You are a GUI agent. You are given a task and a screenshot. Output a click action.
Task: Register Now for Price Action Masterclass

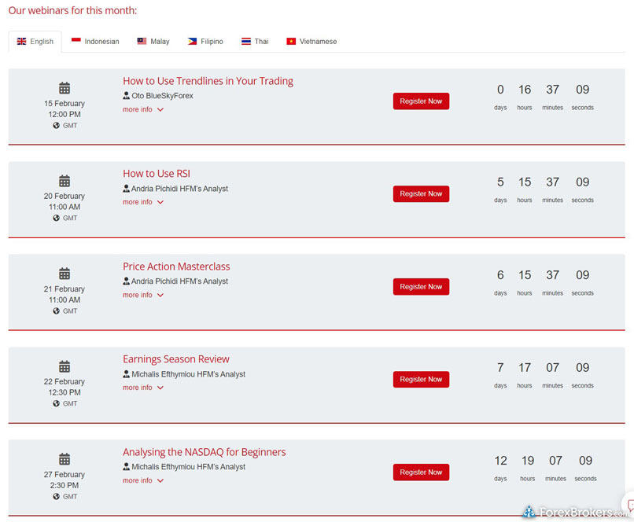click(x=421, y=286)
